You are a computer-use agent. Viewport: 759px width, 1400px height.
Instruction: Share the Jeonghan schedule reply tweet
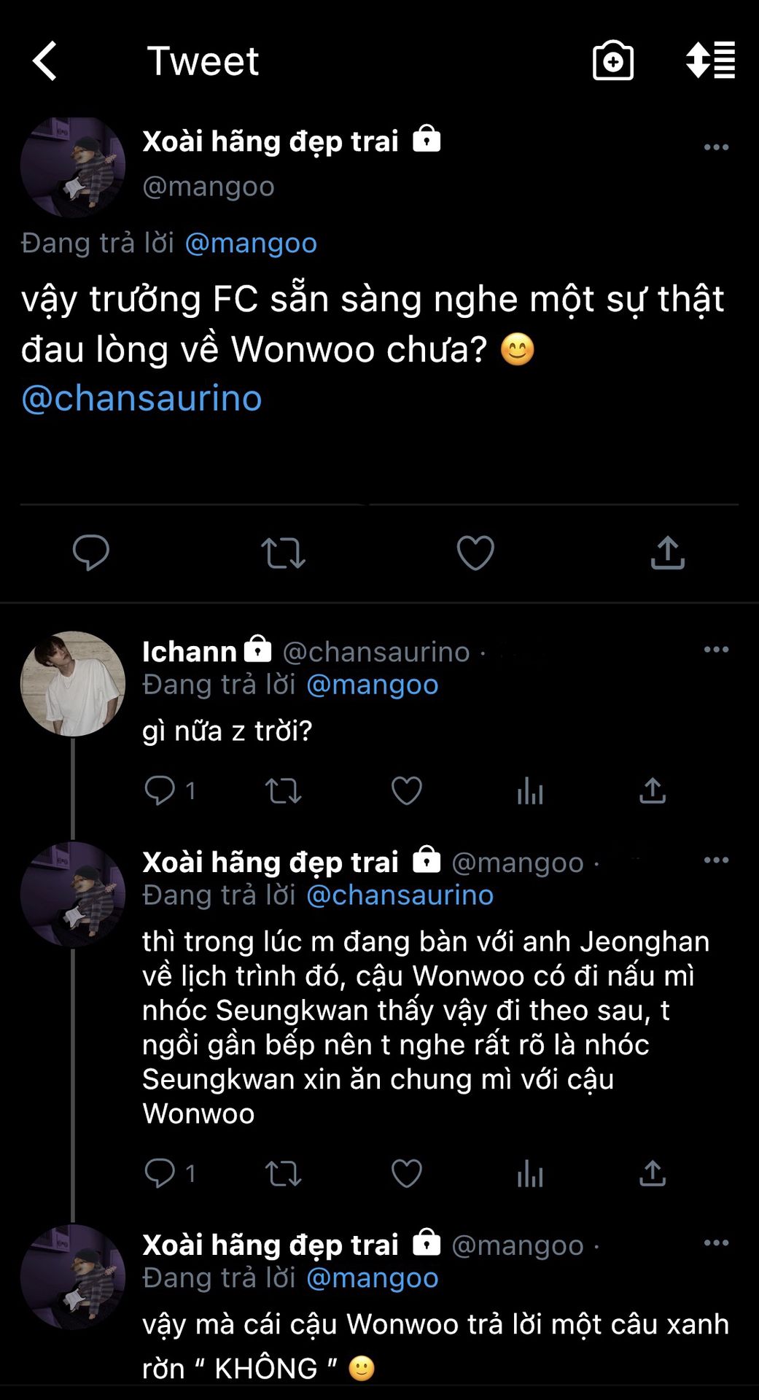(653, 1173)
